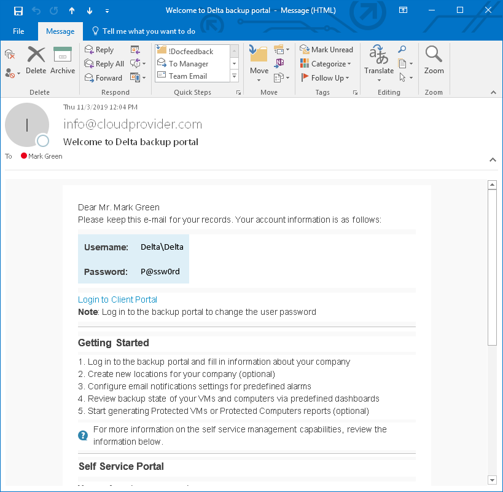
Task: Forward this email
Action: [103, 77]
